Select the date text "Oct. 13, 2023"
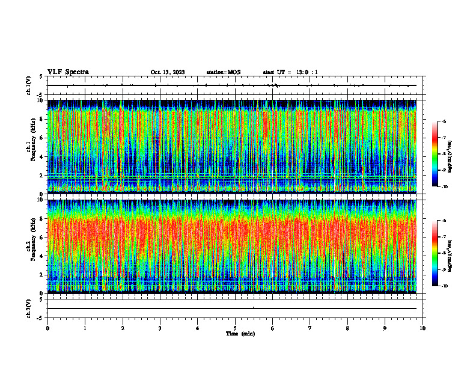 (168, 72)
